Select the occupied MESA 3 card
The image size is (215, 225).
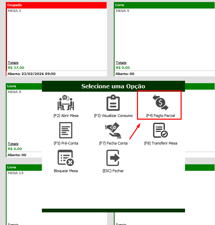click(x=56, y=39)
